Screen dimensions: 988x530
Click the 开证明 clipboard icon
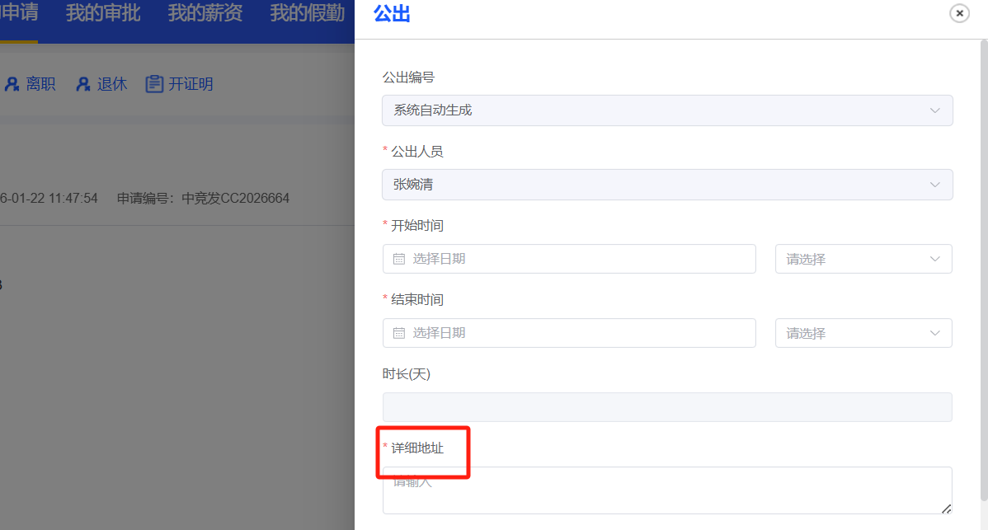coord(154,84)
